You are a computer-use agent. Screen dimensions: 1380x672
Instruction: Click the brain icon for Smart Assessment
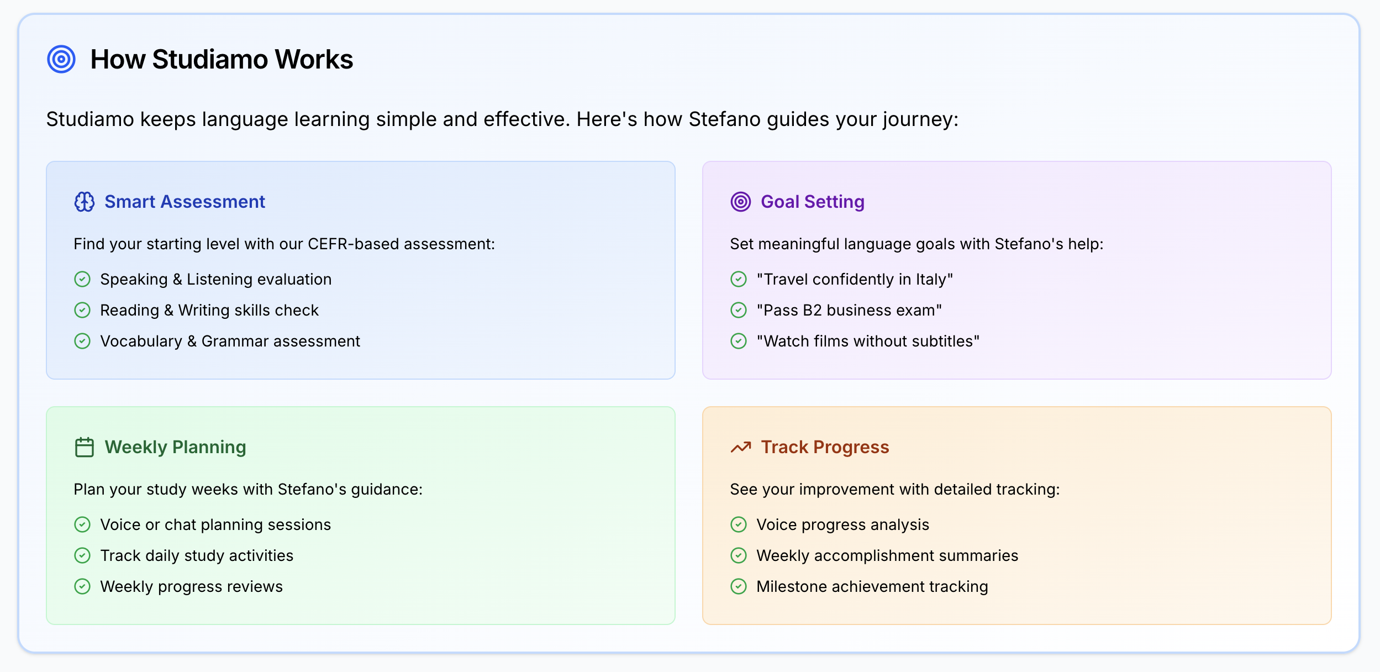coord(85,202)
